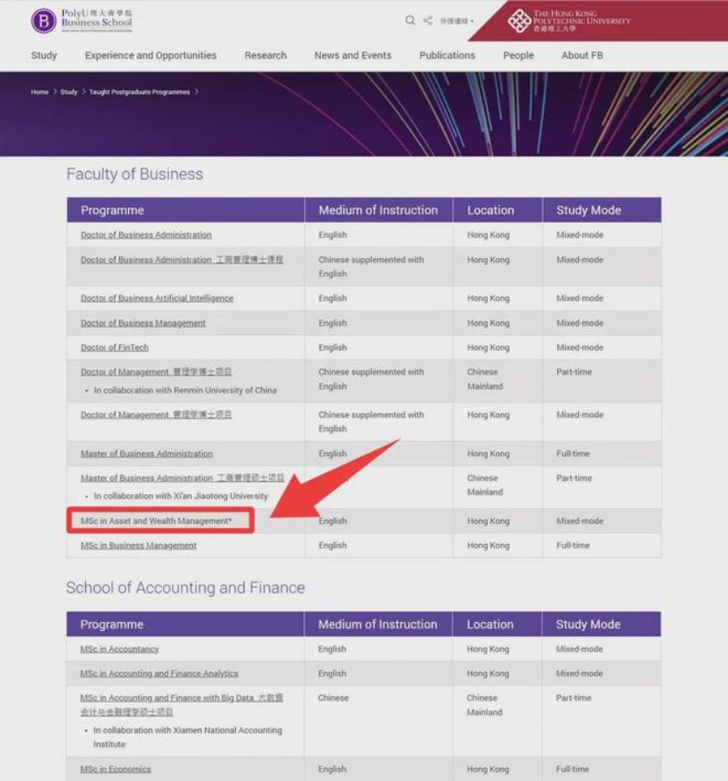This screenshot has width=728, height=781.
Task: Select News and Events menu item
Action: click(353, 55)
